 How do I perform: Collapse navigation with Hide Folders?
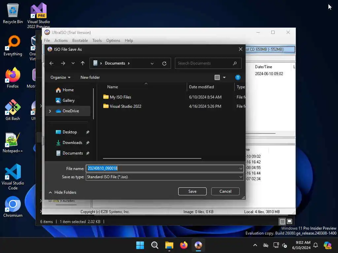(62, 192)
